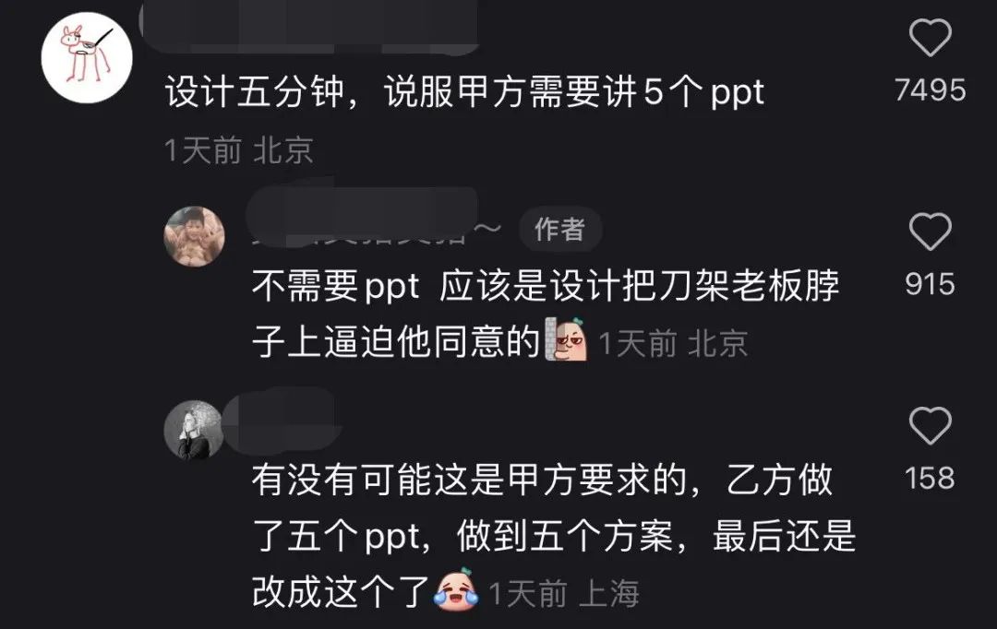Open the blurred username of the top commenter
This screenshot has height=629, width=997.
click(309, 27)
